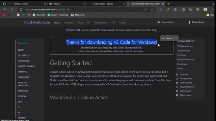Click Twitter icon beside Follow @code
Image resolution: width=216 pixels, height=121 pixels.
click(177, 83)
